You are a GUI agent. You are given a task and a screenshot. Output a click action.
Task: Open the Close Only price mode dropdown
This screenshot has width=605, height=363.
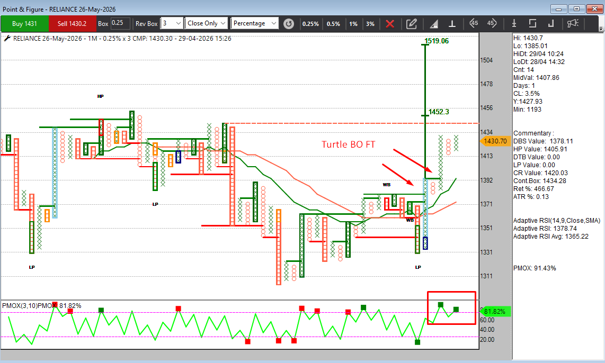[x=206, y=23]
